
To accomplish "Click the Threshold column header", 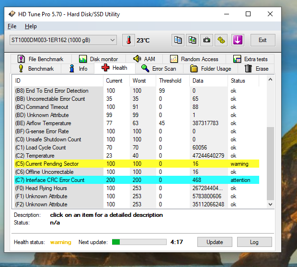I will coord(173,81).
